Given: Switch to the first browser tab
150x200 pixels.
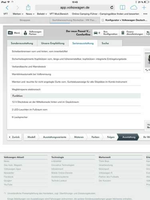Looking at the screenshot, I should [x=25, y=20].
